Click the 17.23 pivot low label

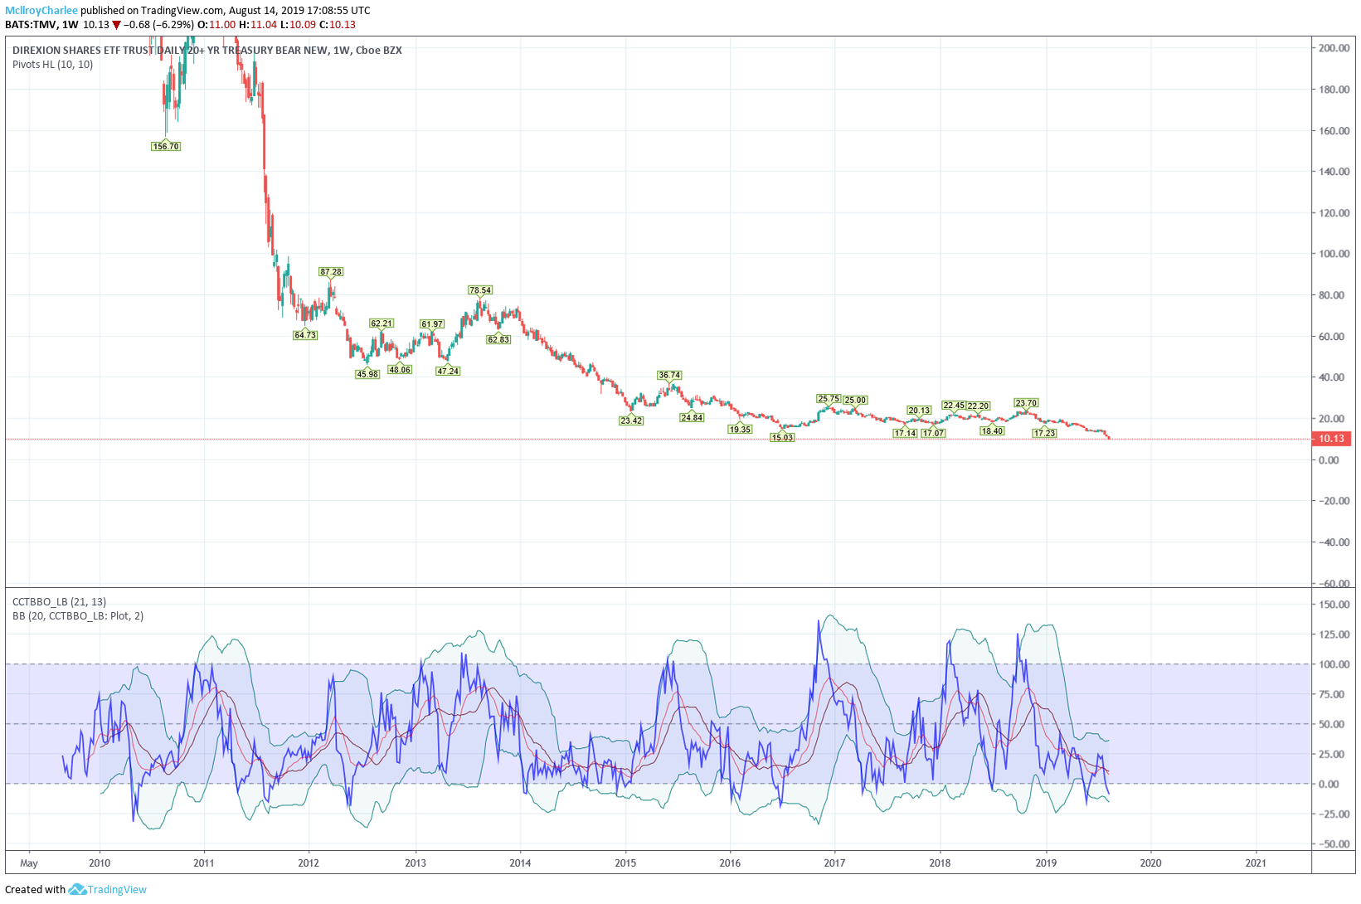(1044, 433)
